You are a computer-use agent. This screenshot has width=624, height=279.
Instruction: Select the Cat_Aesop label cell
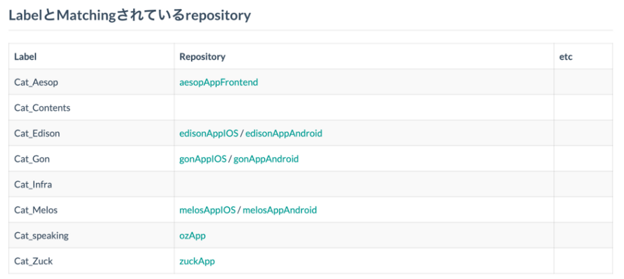(x=36, y=82)
